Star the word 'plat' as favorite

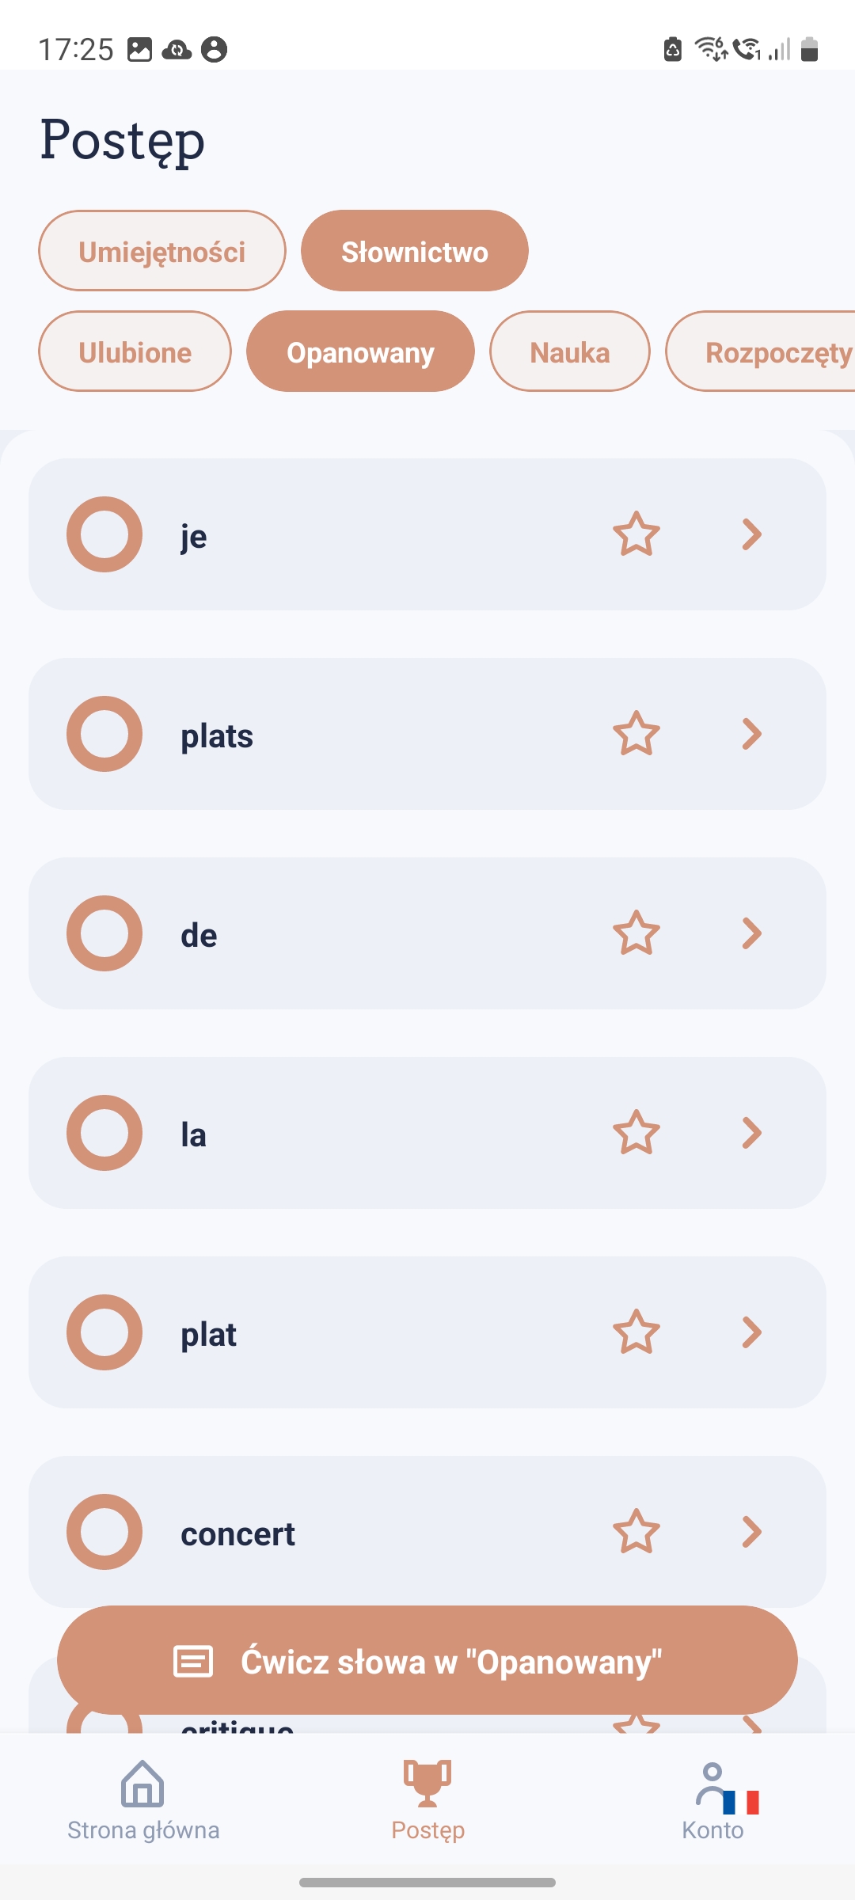point(636,1332)
